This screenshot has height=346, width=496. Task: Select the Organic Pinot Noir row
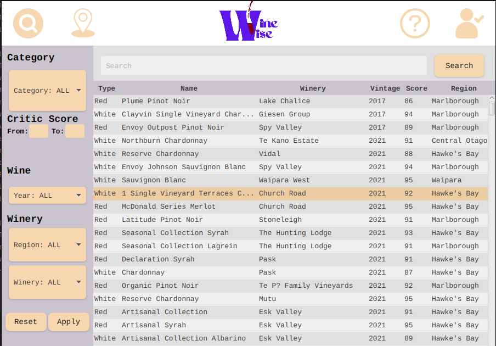(x=290, y=286)
